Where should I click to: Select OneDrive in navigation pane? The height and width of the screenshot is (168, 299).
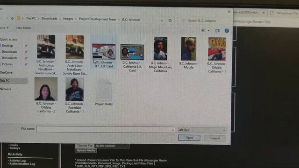pyautogui.click(x=6, y=73)
